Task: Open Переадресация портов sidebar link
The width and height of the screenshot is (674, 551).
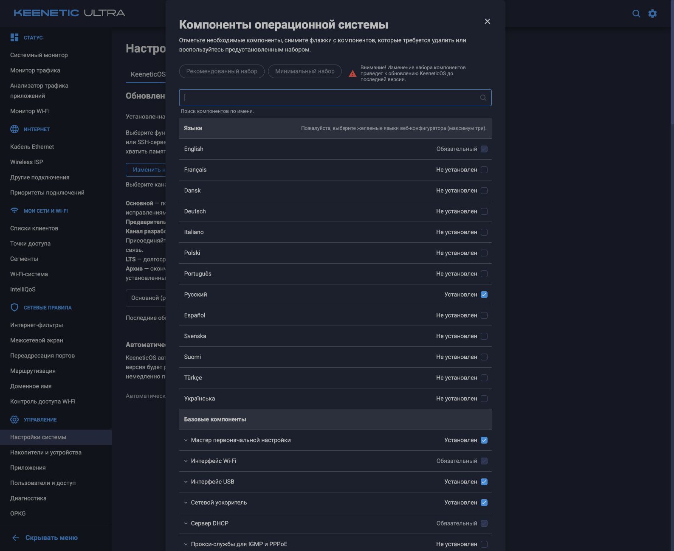Action: [x=42, y=356]
